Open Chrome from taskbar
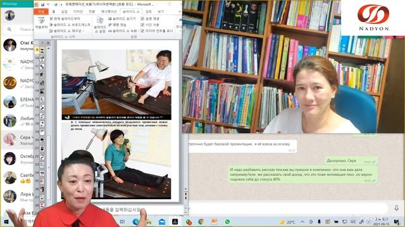405x227 pixels. click(201, 222)
